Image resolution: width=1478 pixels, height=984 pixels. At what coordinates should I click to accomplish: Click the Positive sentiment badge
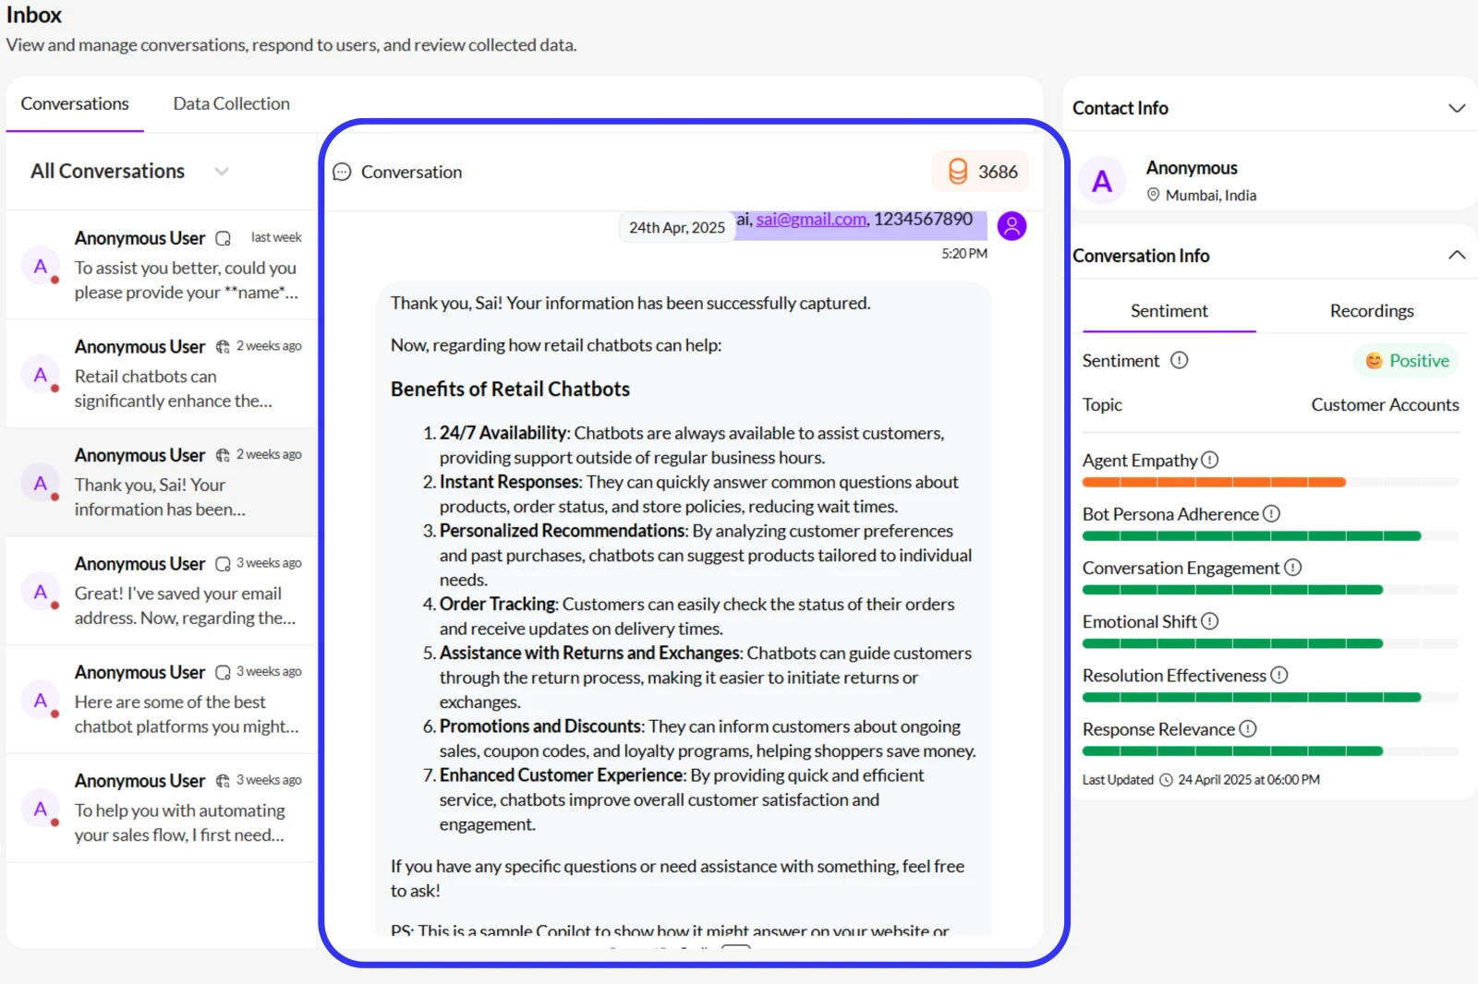pos(1405,360)
